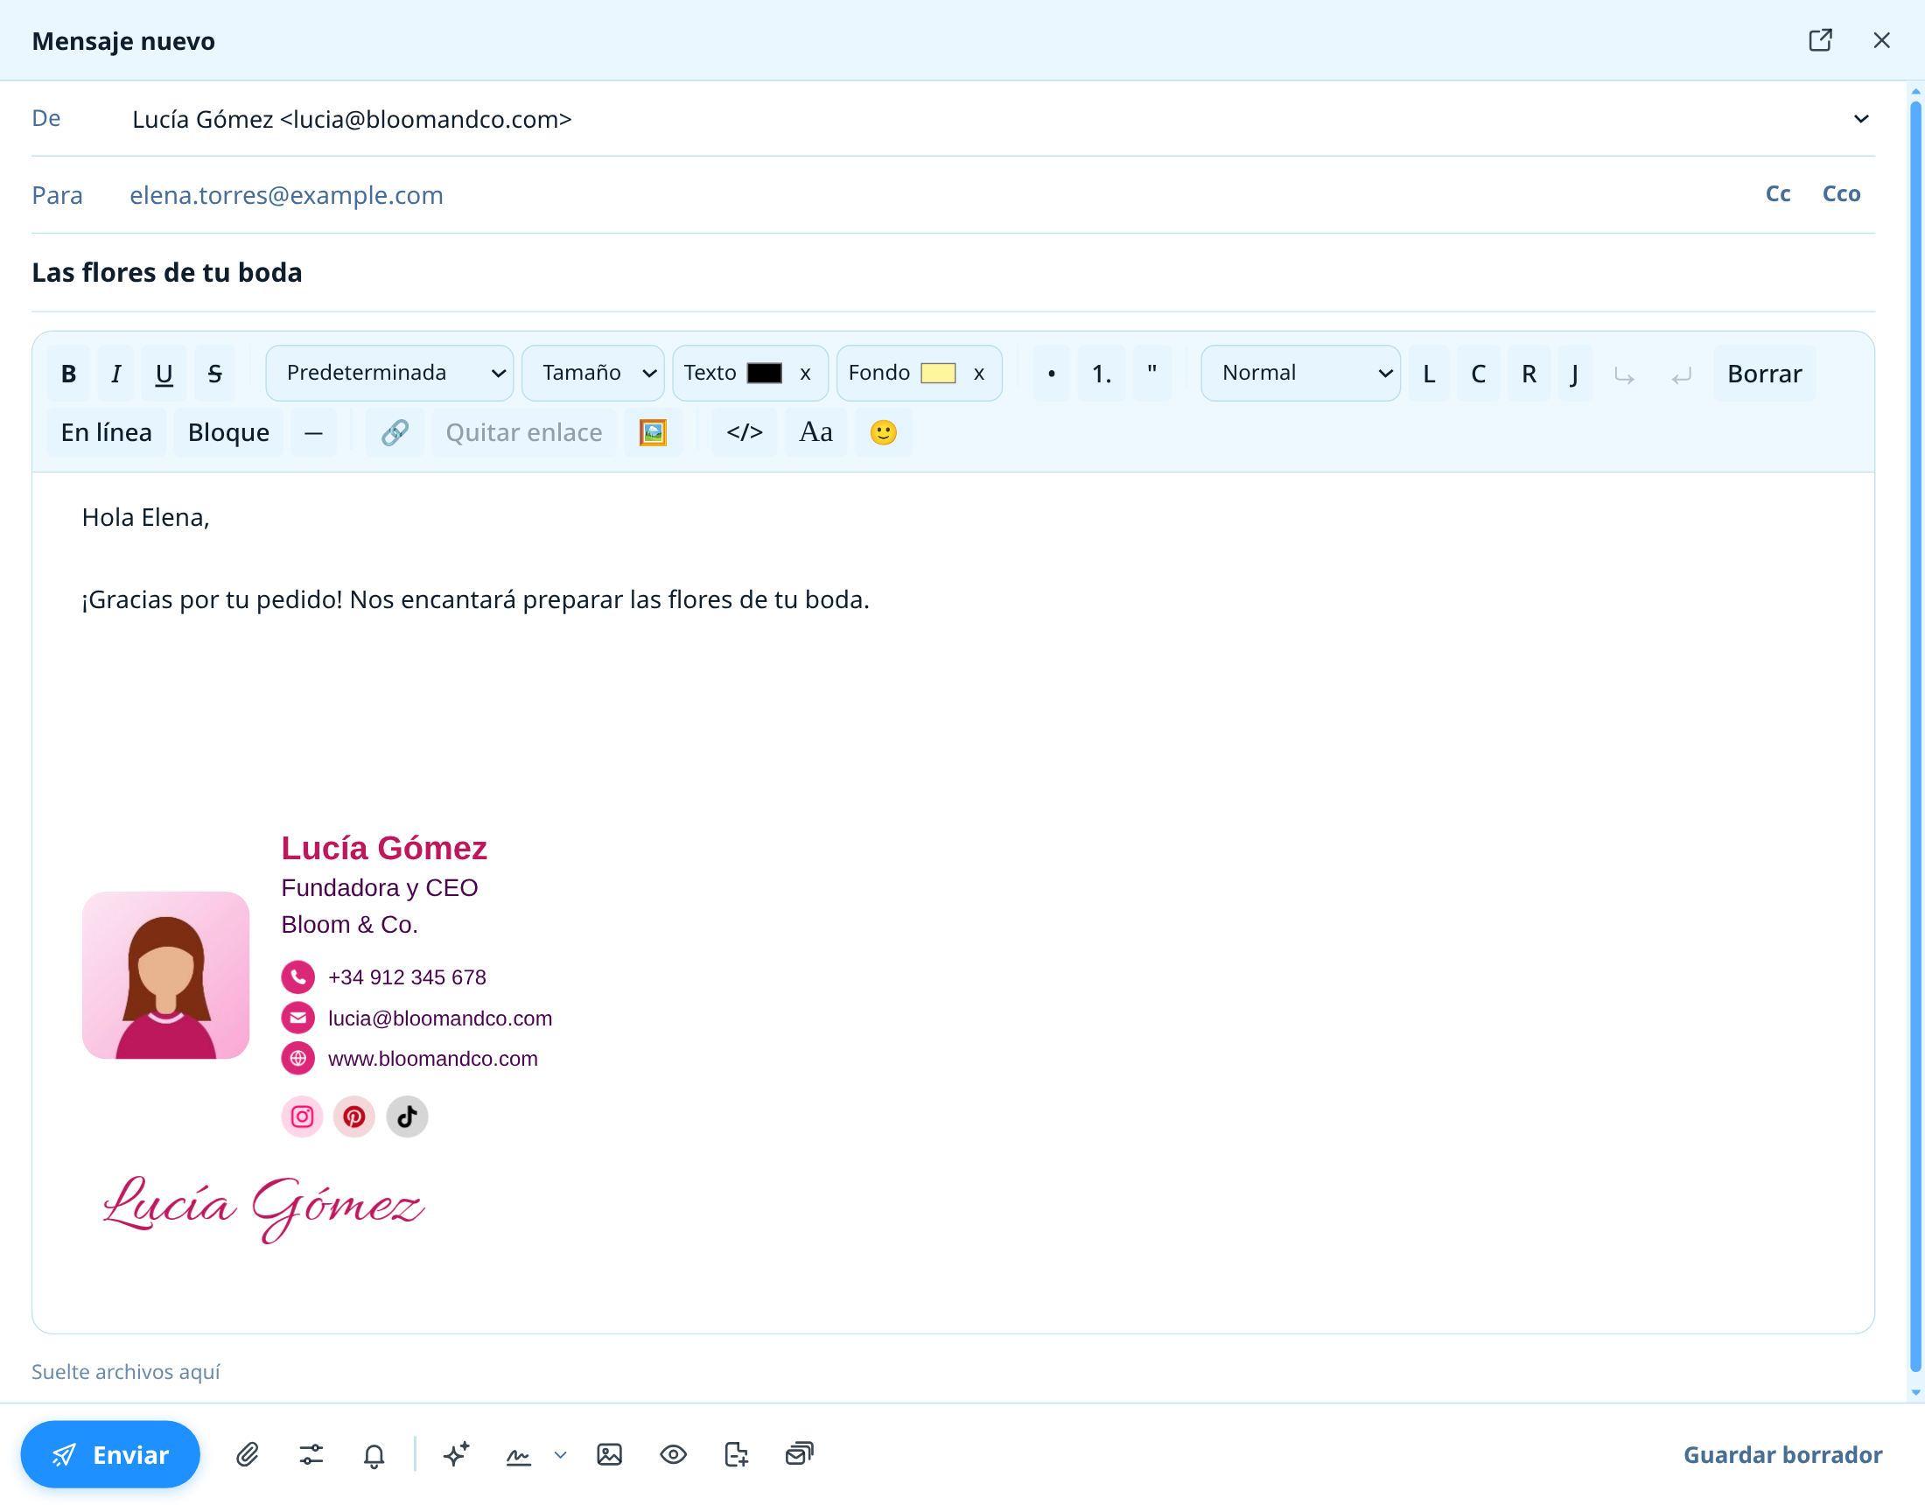Toggle italic formatting button
Image resolution: width=1925 pixels, height=1505 pixels.
[x=116, y=374]
